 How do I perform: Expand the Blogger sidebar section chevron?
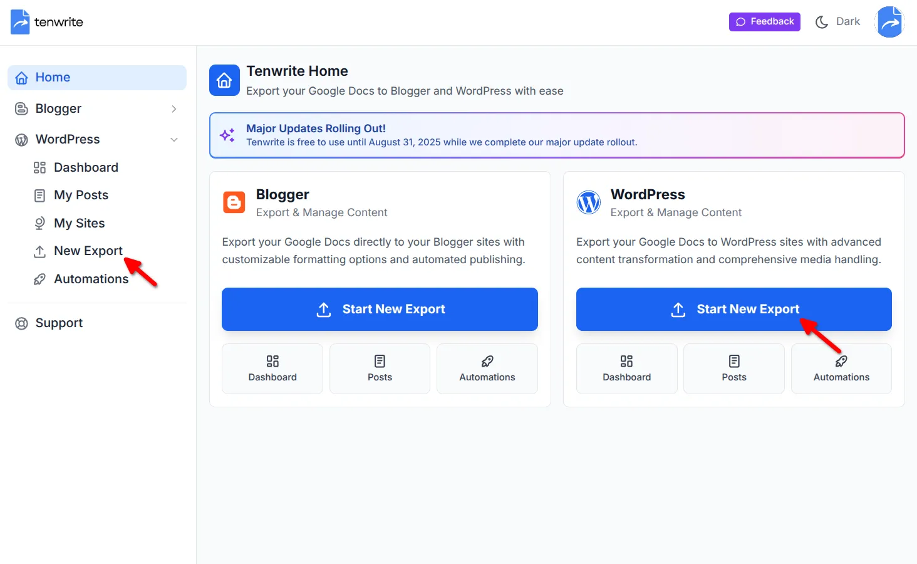(174, 108)
